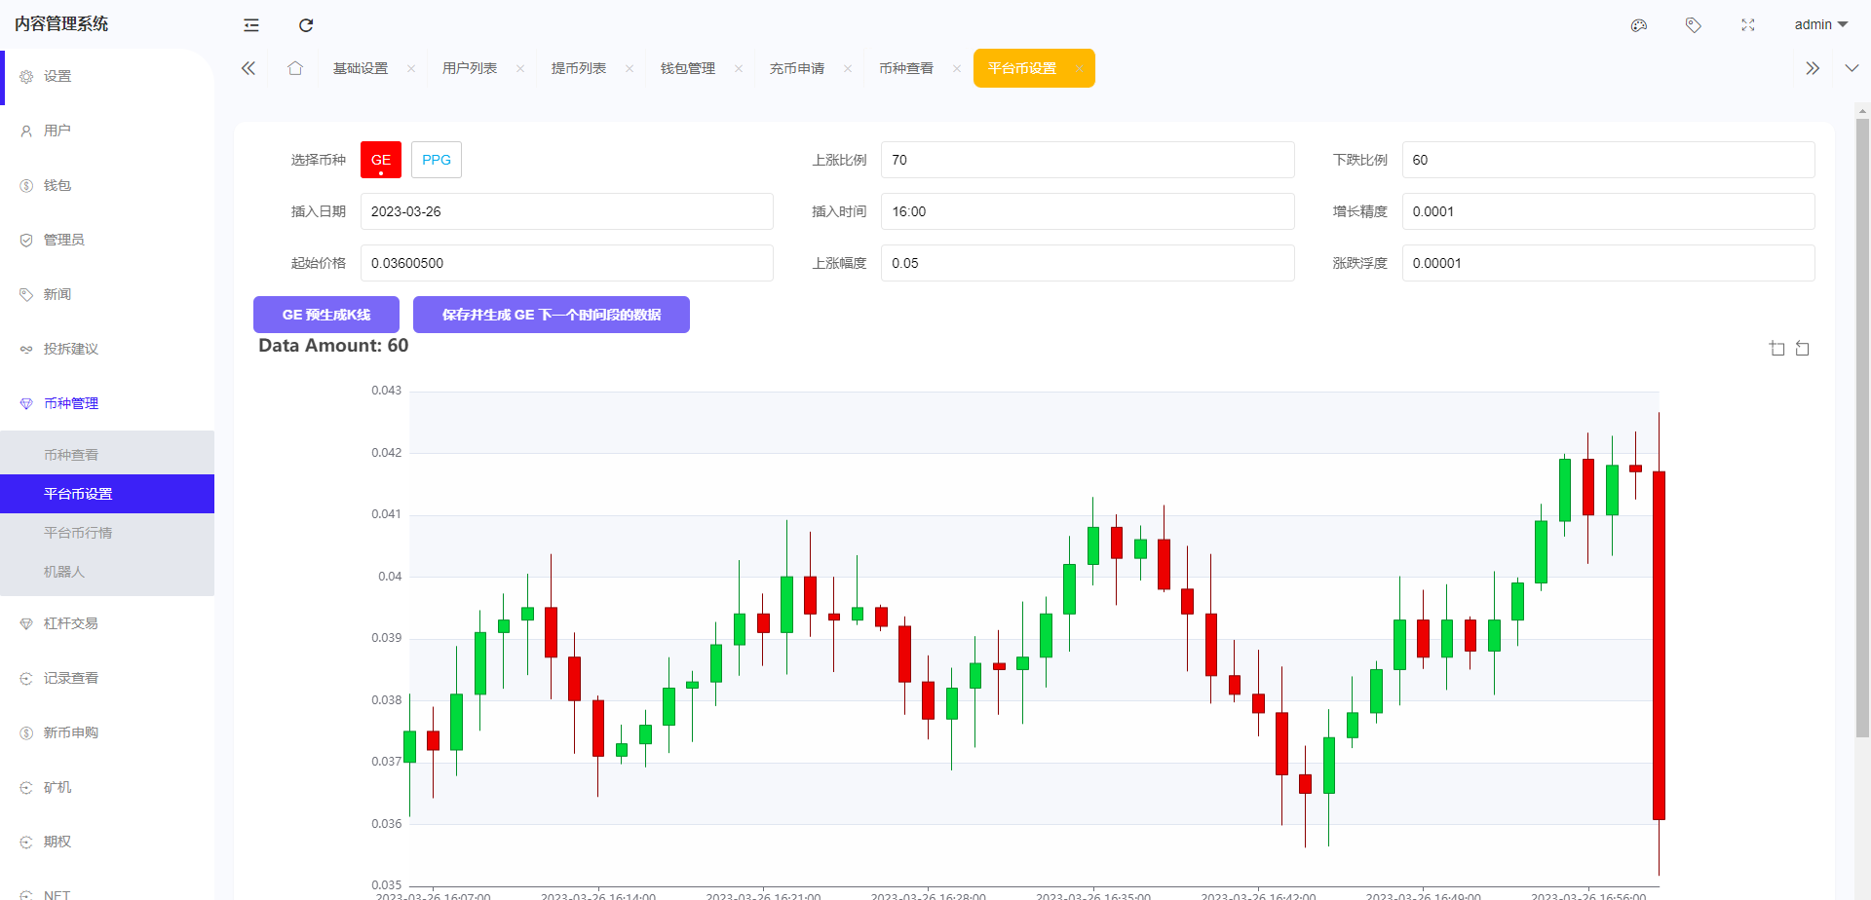Click 保存并生成 GE next period button
Viewport: 1871px width, 900px height.
click(552, 315)
